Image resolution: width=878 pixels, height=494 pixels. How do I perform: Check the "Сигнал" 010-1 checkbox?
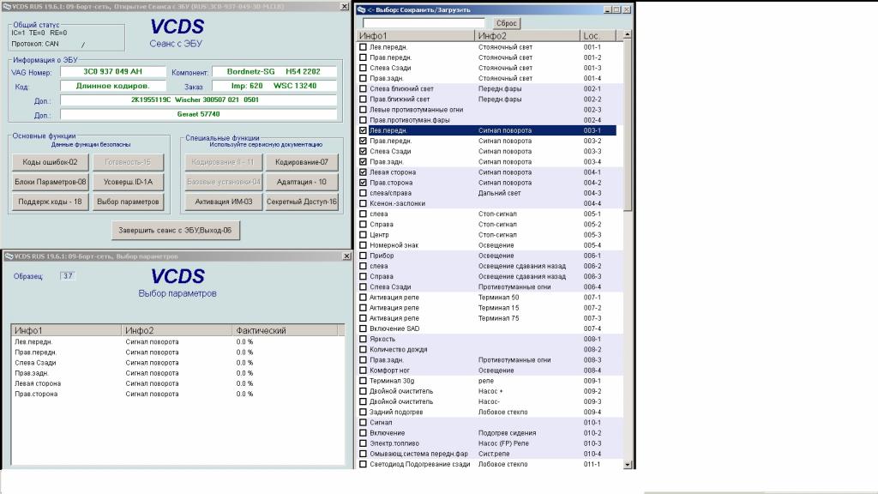pyautogui.click(x=363, y=422)
